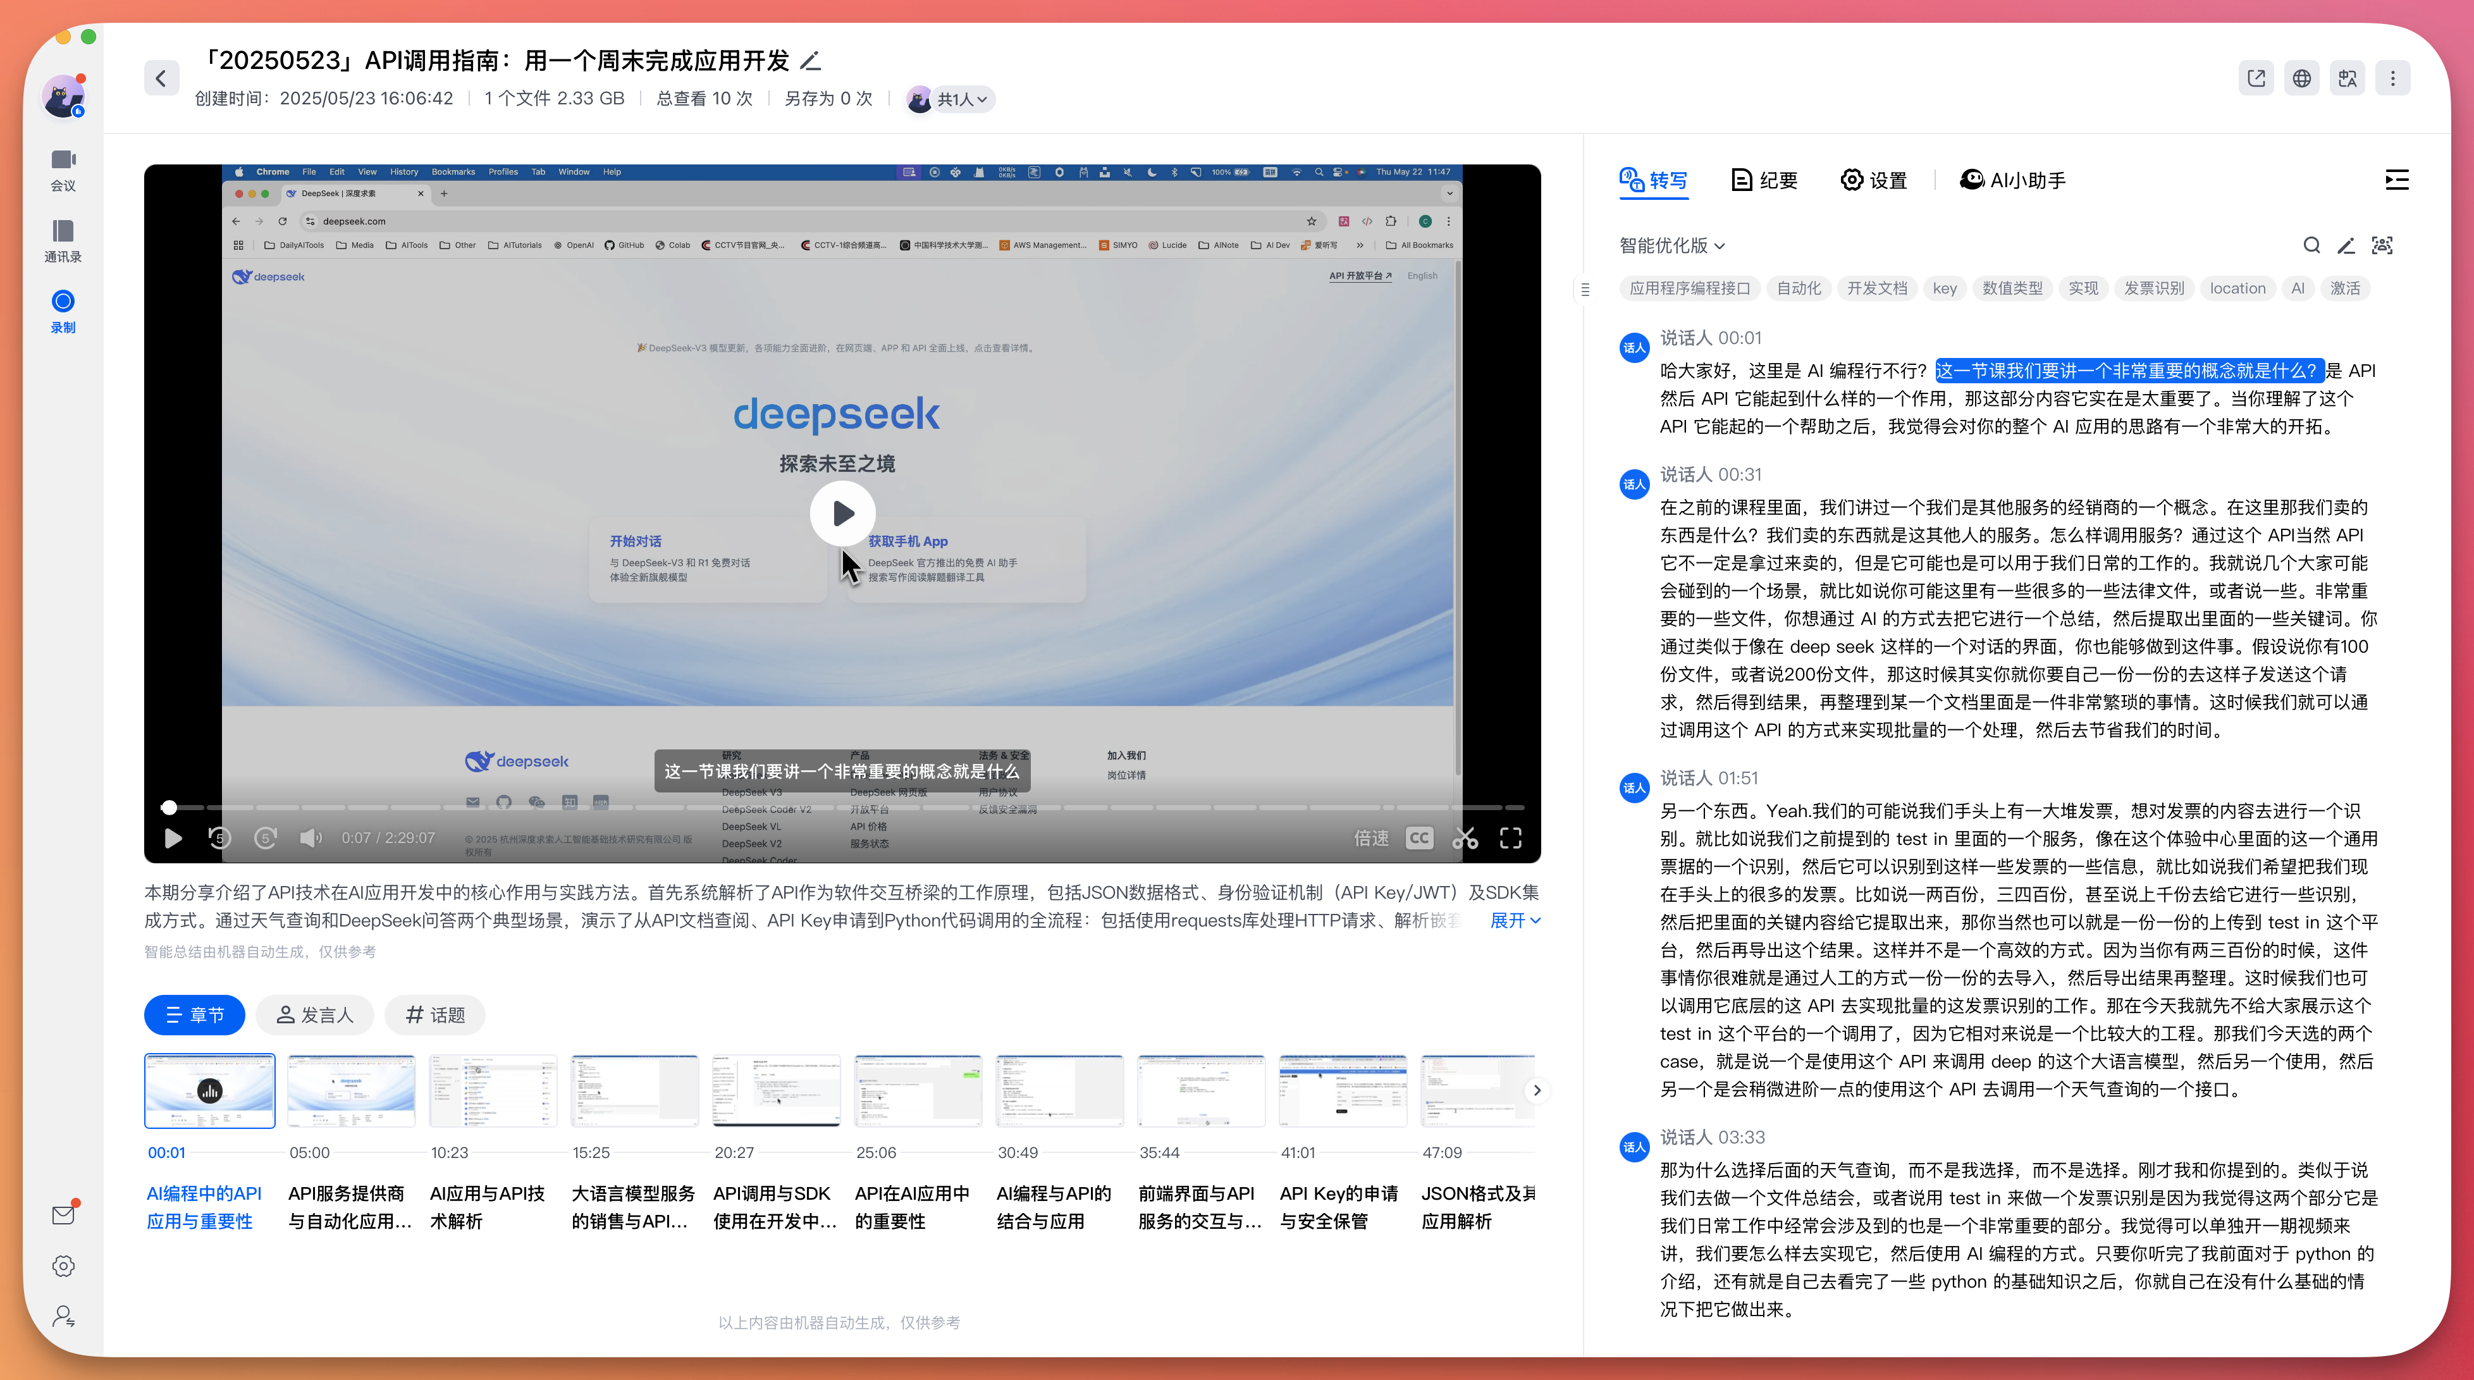Open 录制 in the left sidebar

[x=63, y=311]
